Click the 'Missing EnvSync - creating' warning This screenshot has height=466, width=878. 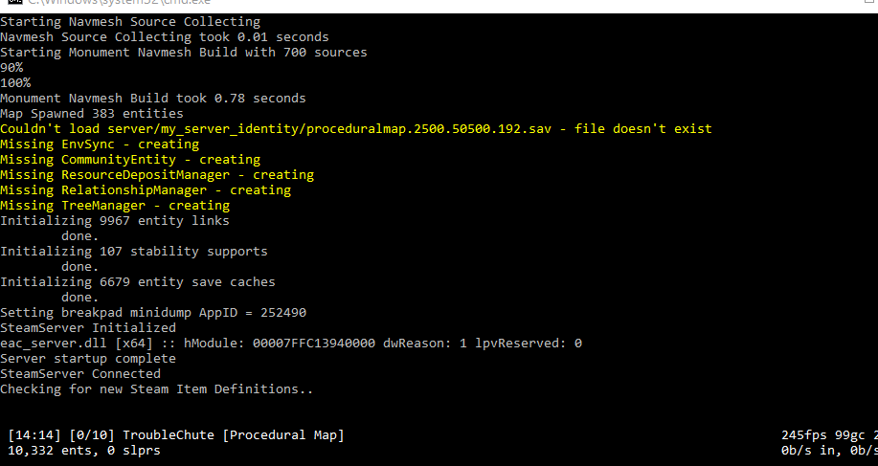coord(100,144)
